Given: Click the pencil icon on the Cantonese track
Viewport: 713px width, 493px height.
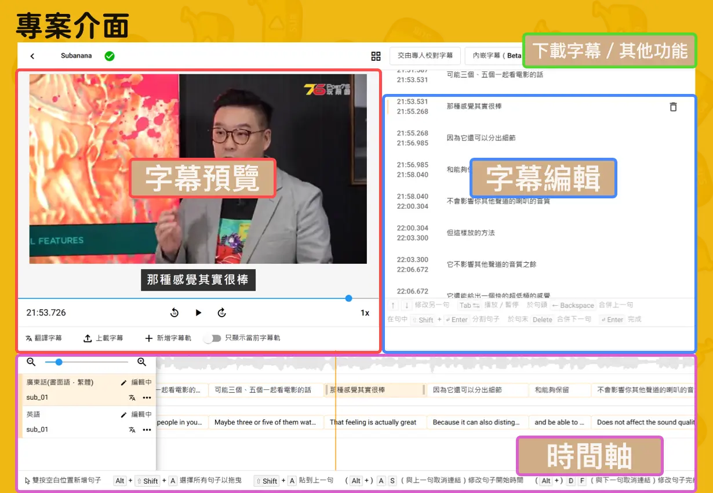Looking at the screenshot, I should pos(123,383).
